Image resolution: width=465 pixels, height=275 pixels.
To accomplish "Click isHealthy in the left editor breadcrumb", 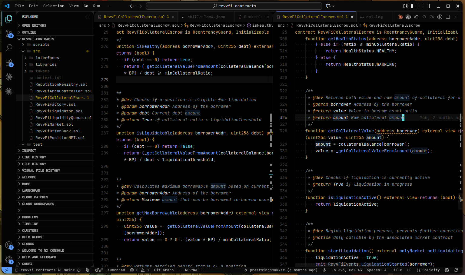I will [x=260, y=25].
